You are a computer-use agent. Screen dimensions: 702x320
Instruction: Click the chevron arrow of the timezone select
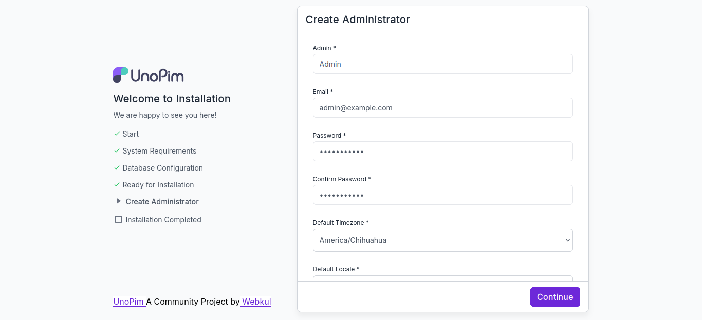(x=567, y=240)
